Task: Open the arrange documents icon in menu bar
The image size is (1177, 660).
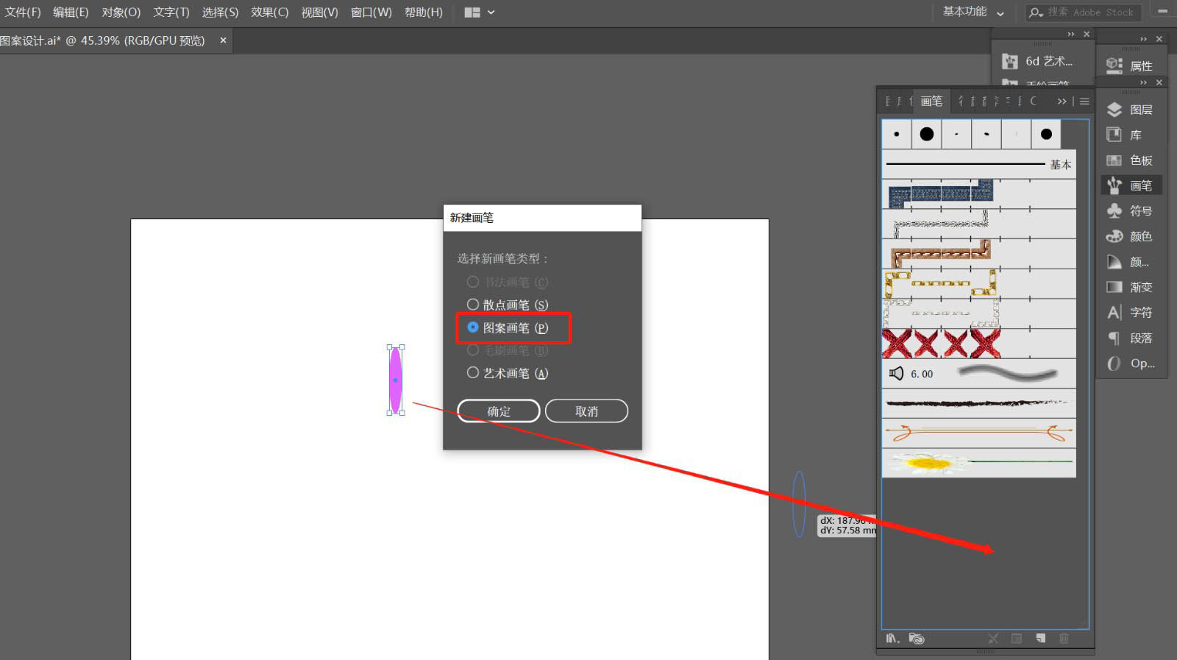Action: coord(472,13)
